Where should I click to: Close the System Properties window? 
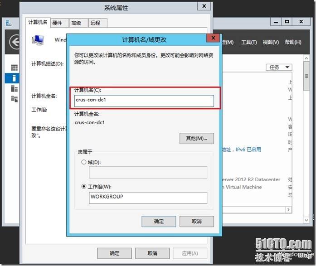pyautogui.click(x=204, y=6)
